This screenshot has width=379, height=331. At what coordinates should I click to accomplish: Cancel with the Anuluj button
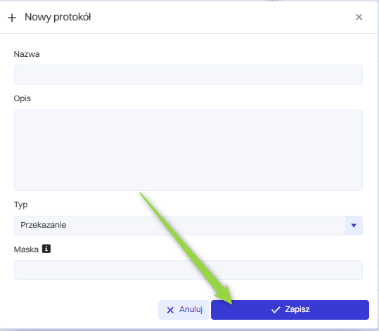[184, 310]
